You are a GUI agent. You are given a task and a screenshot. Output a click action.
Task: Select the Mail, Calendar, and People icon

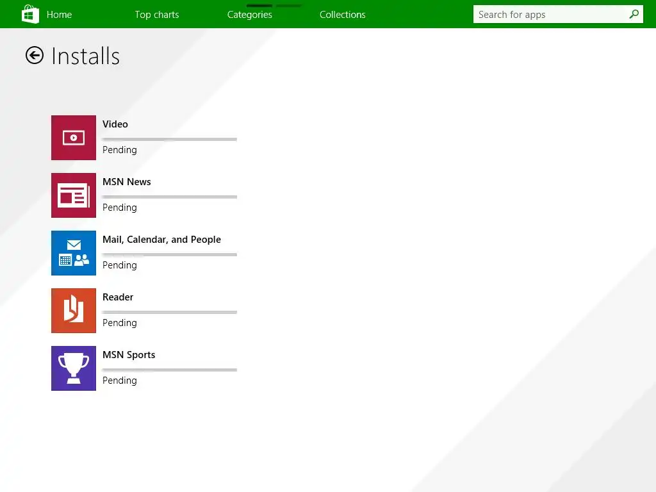click(x=74, y=253)
